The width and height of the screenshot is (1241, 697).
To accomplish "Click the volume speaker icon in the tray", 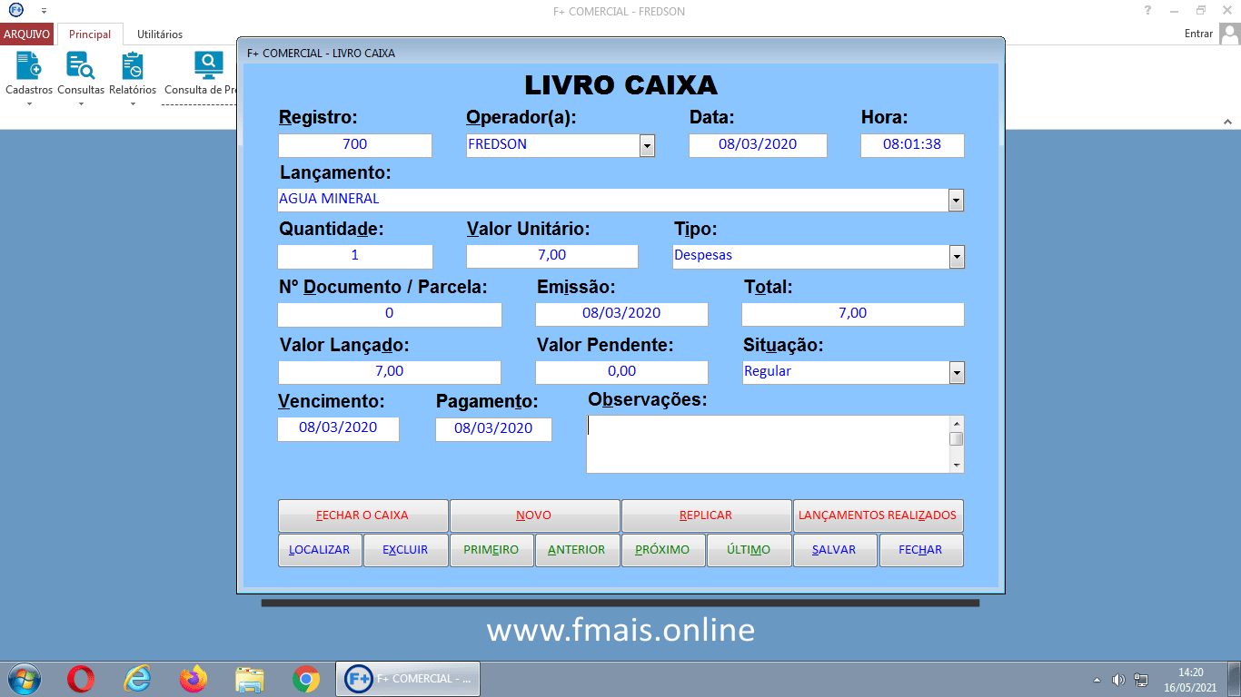I will tap(1118, 678).
